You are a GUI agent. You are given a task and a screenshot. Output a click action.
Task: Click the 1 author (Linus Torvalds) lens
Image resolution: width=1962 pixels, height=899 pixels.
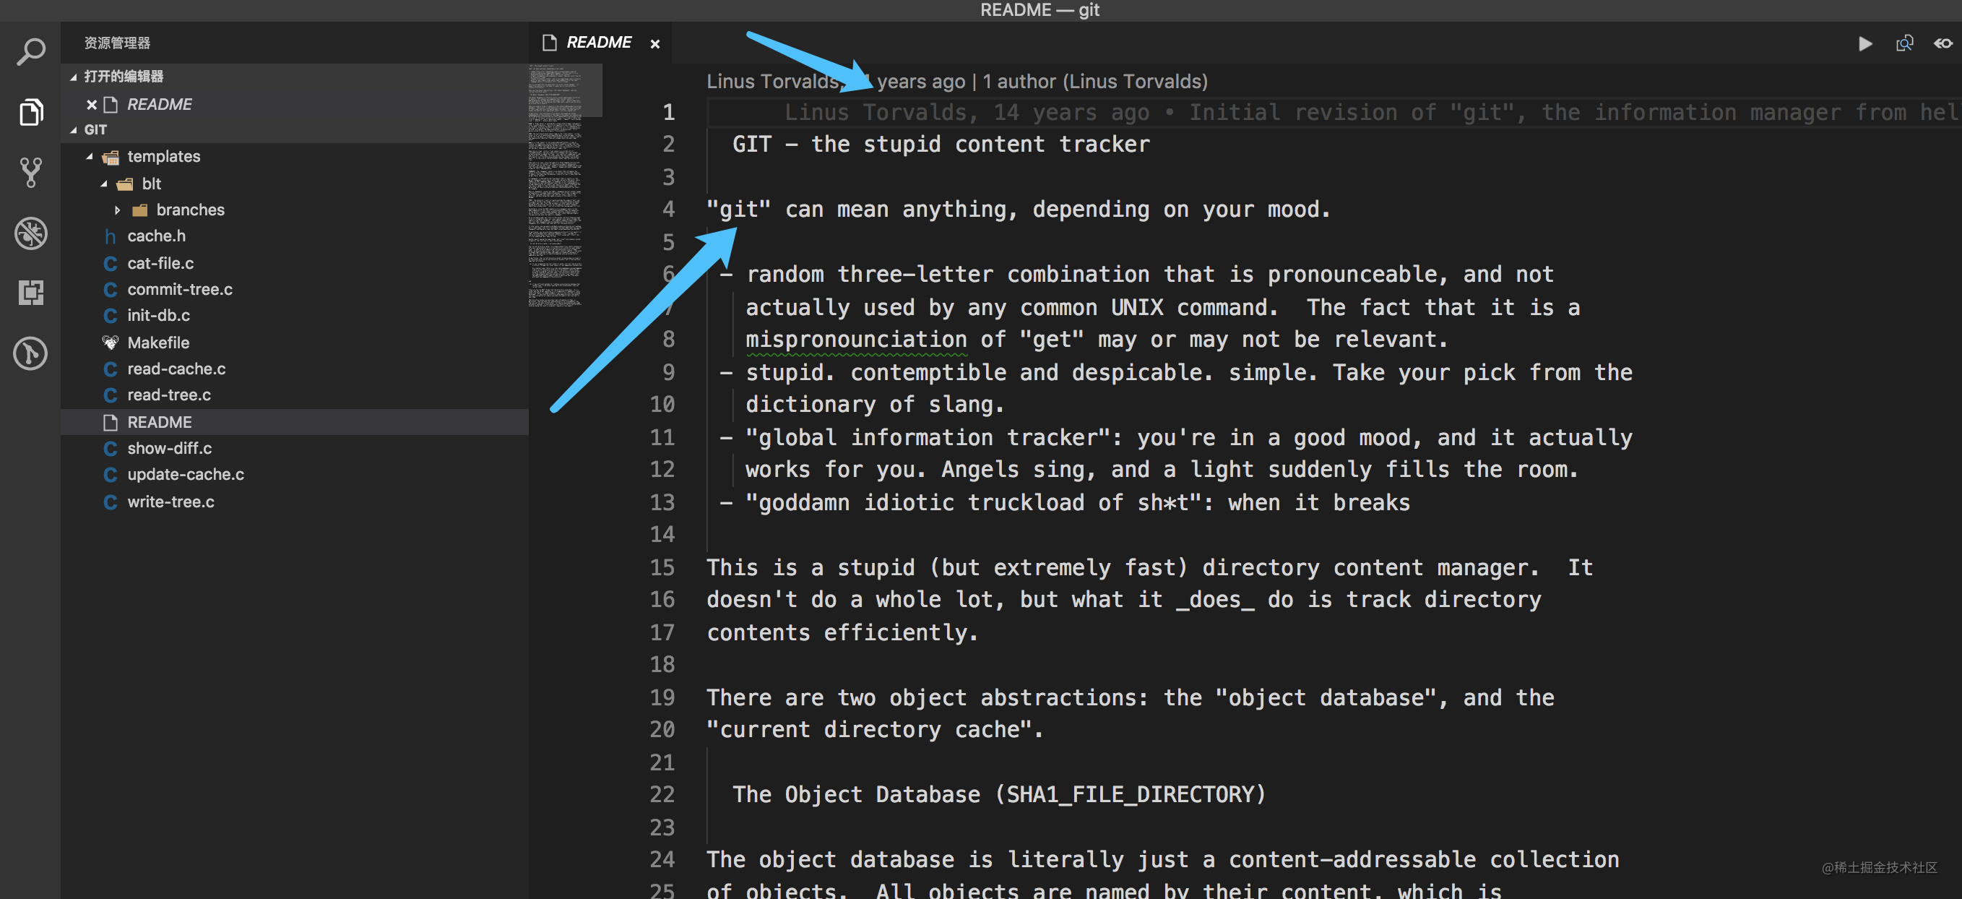click(1095, 81)
